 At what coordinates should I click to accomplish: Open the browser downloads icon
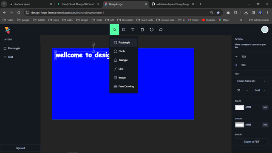pyautogui.click(x=246, y=12)
